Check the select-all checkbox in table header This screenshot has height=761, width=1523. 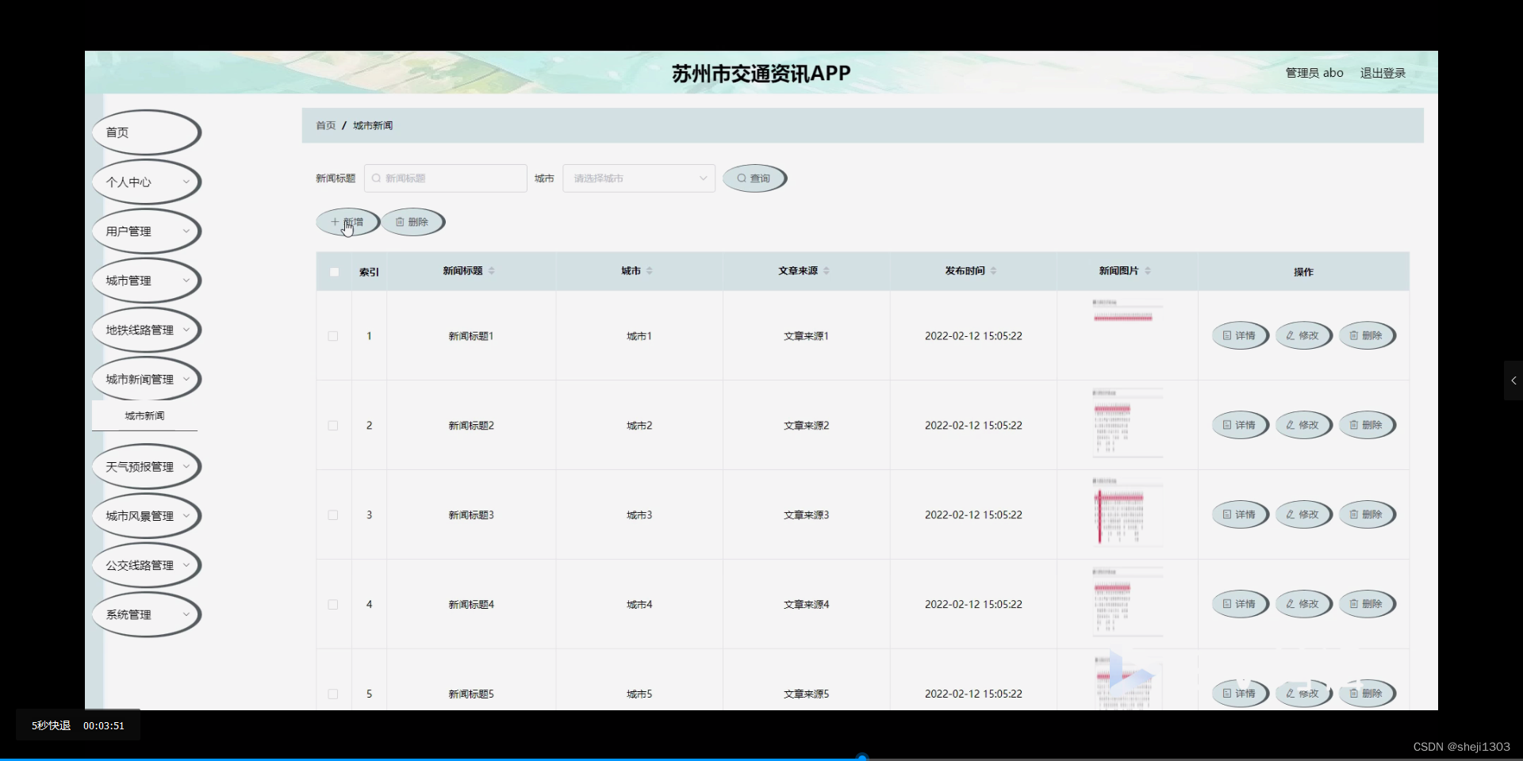click(x=333, y=272)
